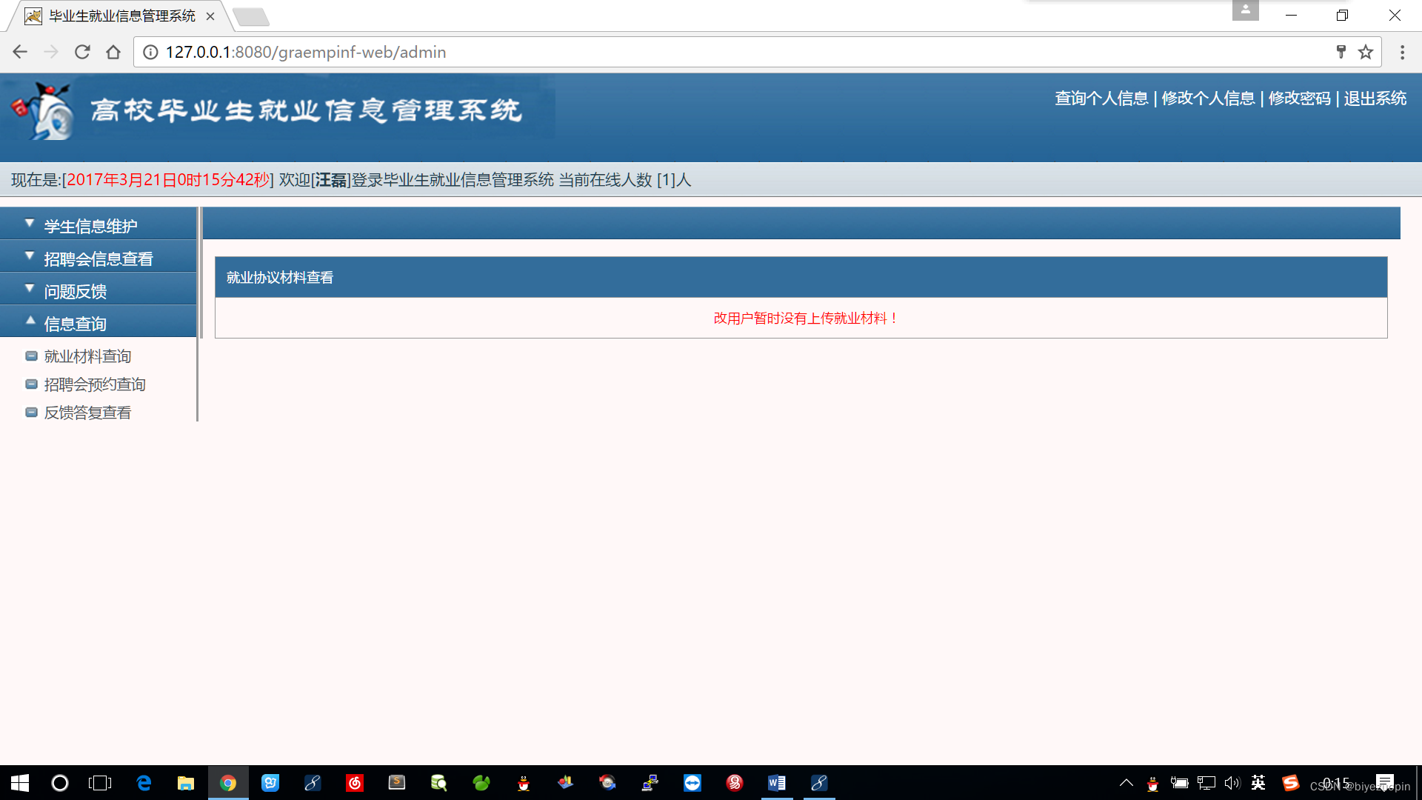Click the browser reload button
Image resolution: width=1422 pixels, height=800 pixels.
point(82,52)
